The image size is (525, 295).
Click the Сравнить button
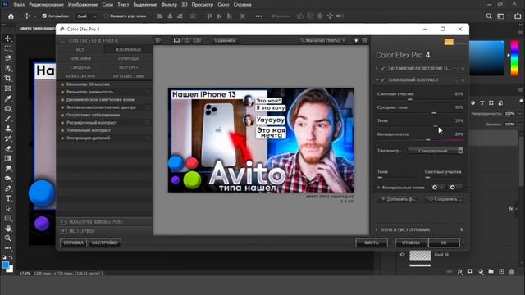point(225,40)
